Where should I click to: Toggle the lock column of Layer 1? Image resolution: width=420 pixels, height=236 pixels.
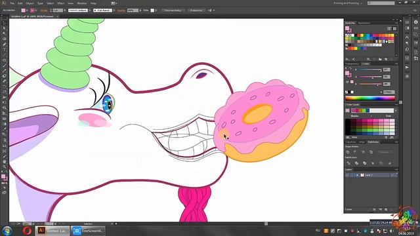pos(352,175)
